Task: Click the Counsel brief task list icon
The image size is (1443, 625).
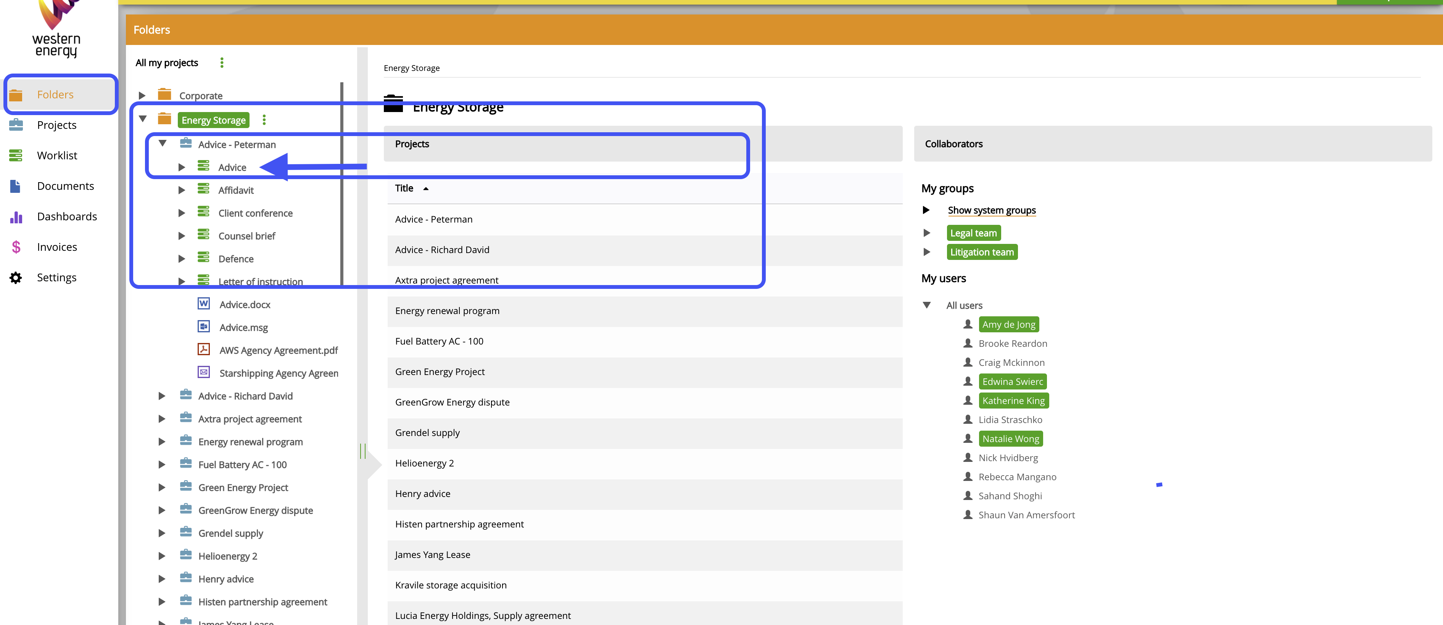Action: (x=203, y=234)
